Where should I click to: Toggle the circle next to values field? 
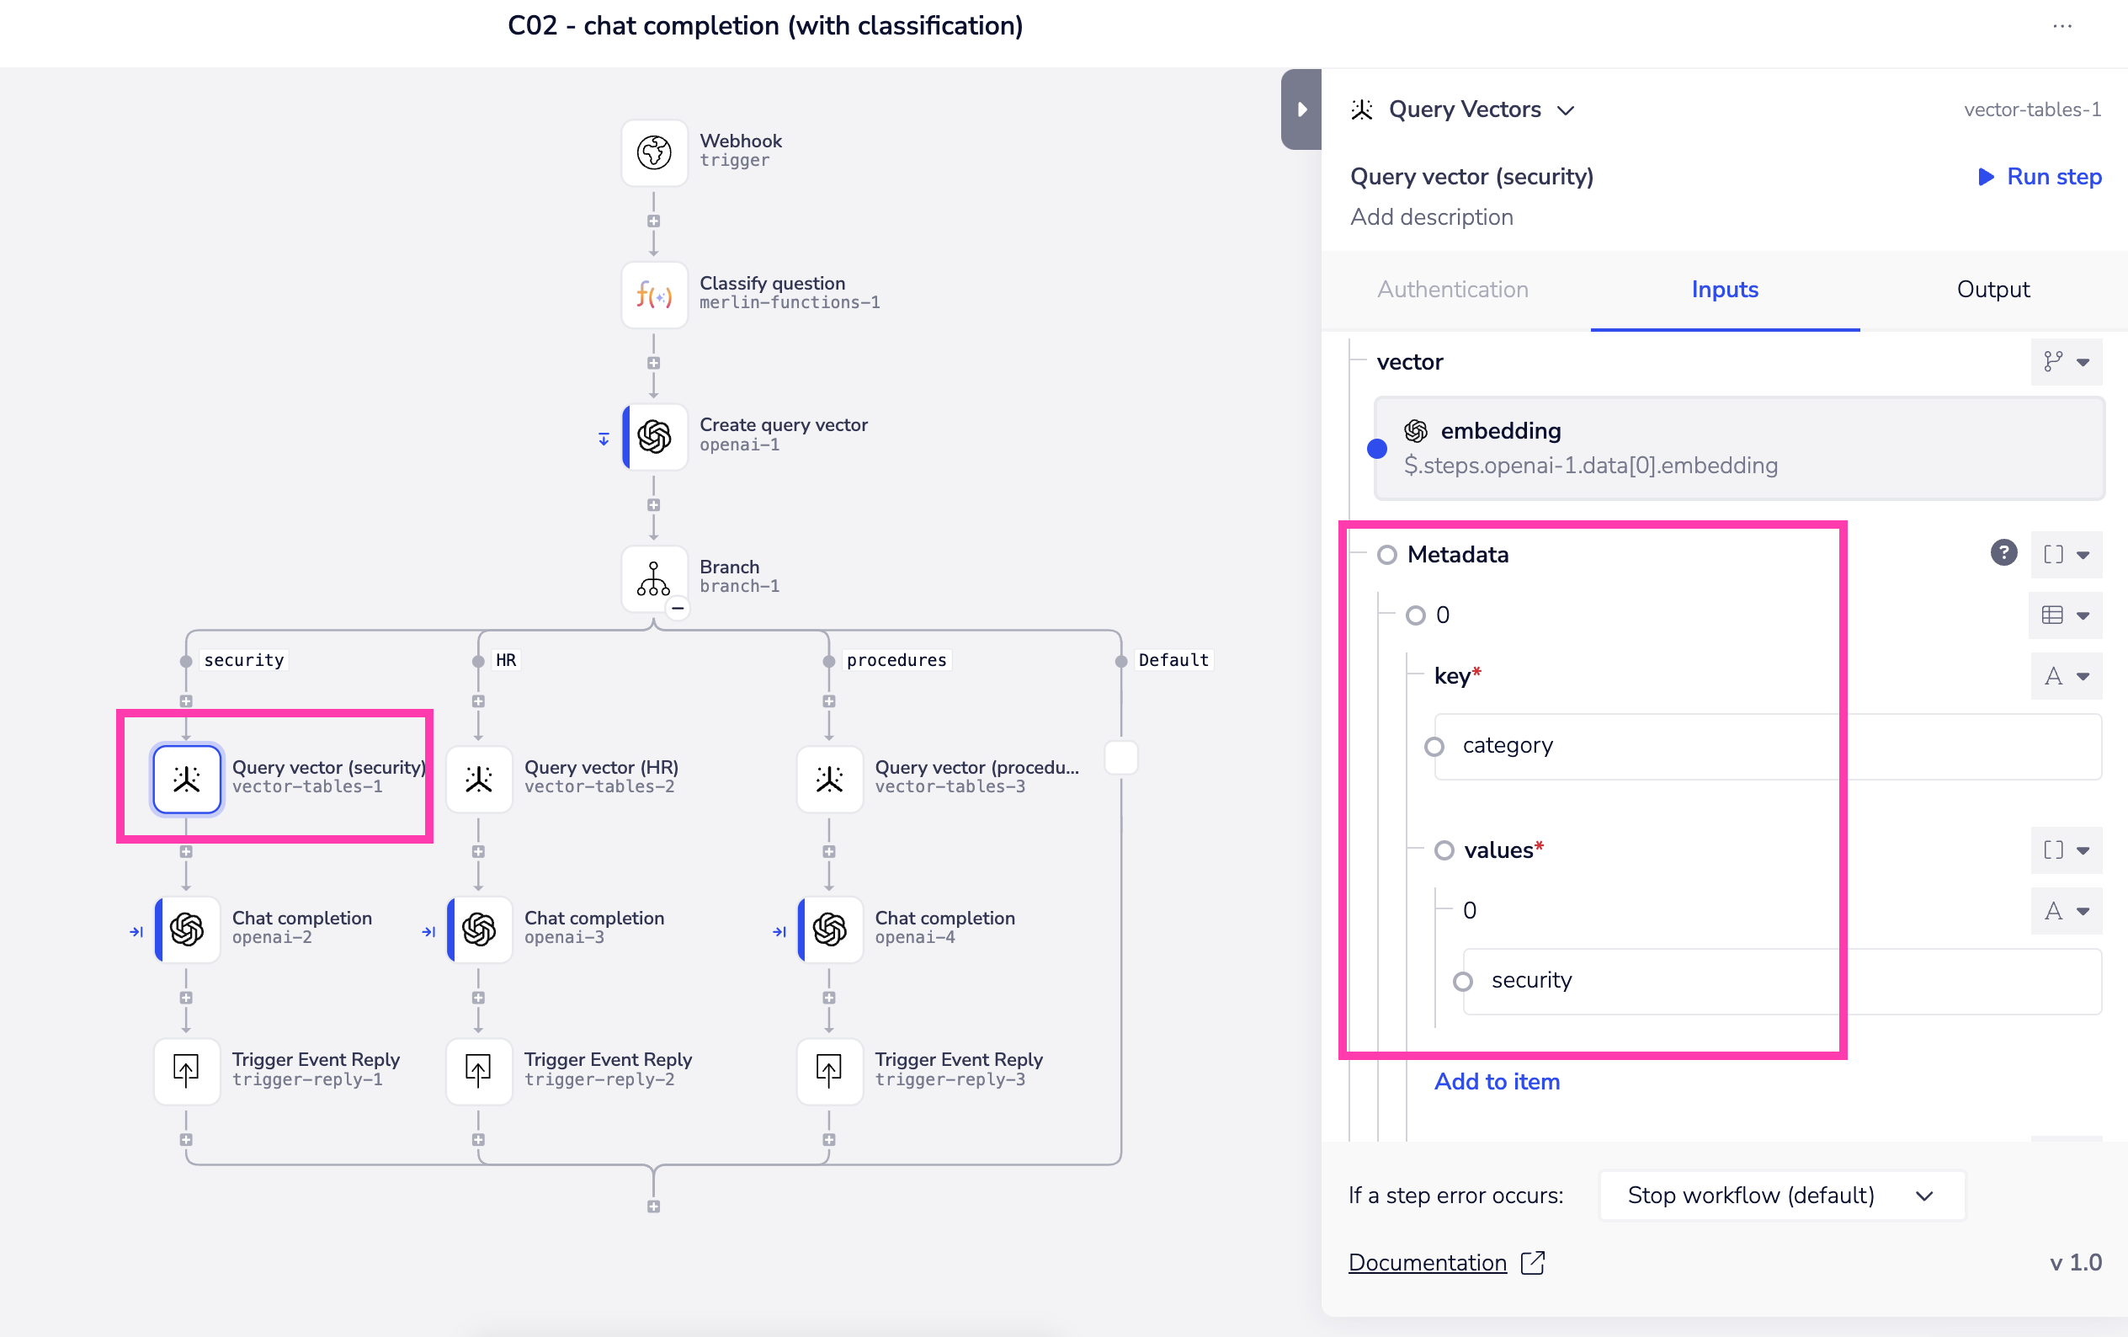pos(1443,850)
